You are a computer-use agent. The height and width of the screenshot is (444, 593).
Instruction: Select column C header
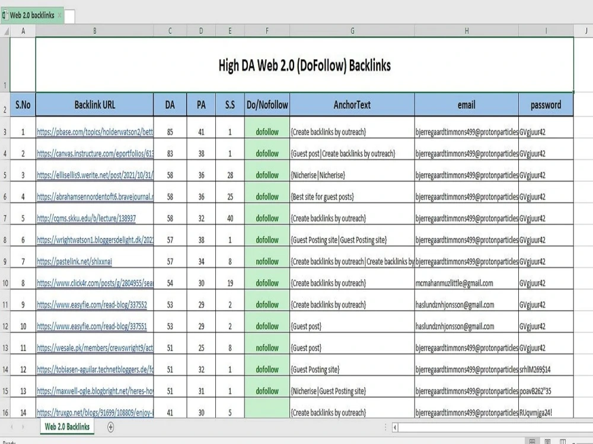tap(170, 31)
